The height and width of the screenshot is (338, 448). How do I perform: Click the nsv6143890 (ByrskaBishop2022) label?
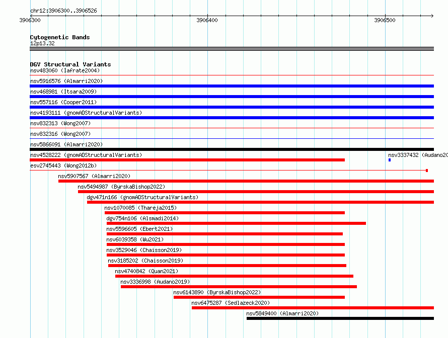(217, 292)
